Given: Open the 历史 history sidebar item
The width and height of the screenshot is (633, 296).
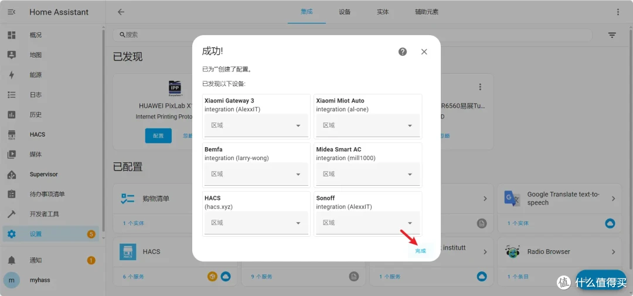Looking at the screenshot, I should (x=51, y=115).
